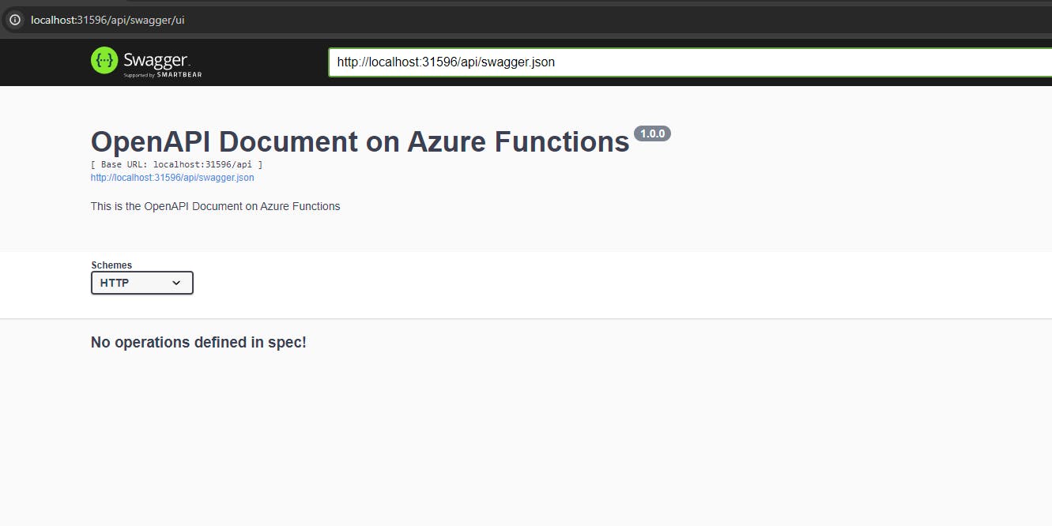
Task: Click the 1.0.0 version badge
Action: tap(652, 133)
